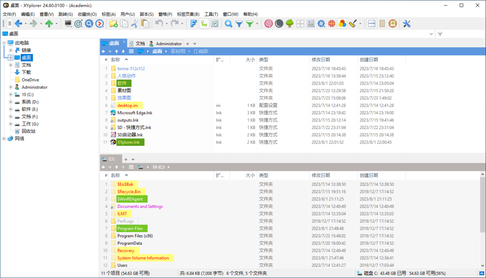486x278 pixels.
Task: Create a new folder via toolbar icon
Action: [113, 23]
